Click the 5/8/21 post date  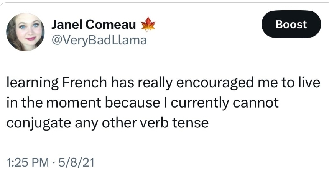tap(77, 163)
